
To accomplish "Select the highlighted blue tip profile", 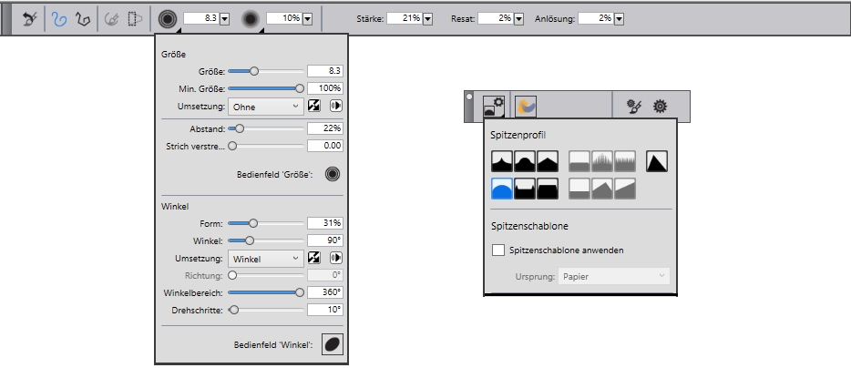I will 502,189.
